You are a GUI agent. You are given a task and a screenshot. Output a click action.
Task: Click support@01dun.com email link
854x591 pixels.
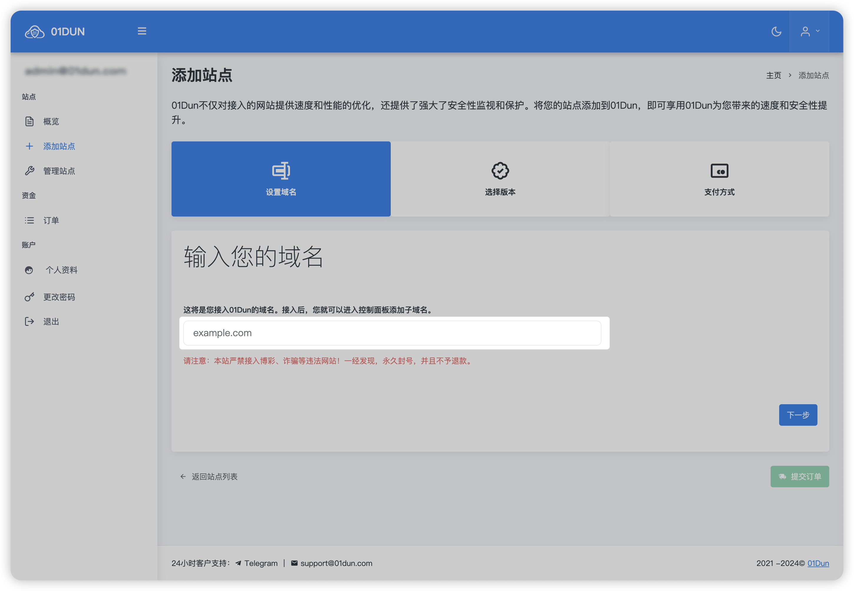[336, 563]
